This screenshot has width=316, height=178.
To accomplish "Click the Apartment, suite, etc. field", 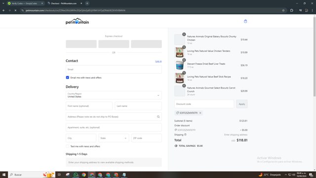I will coord(114,128).
